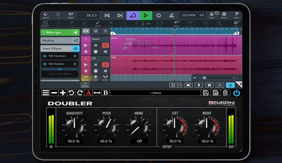Open the Mixer panel
Image resolution: width=282 pixels, height=163 pixels.
point(70,15)
